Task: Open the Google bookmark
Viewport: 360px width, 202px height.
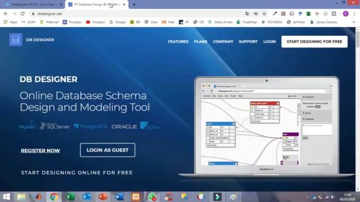Action: coord(118,22)
